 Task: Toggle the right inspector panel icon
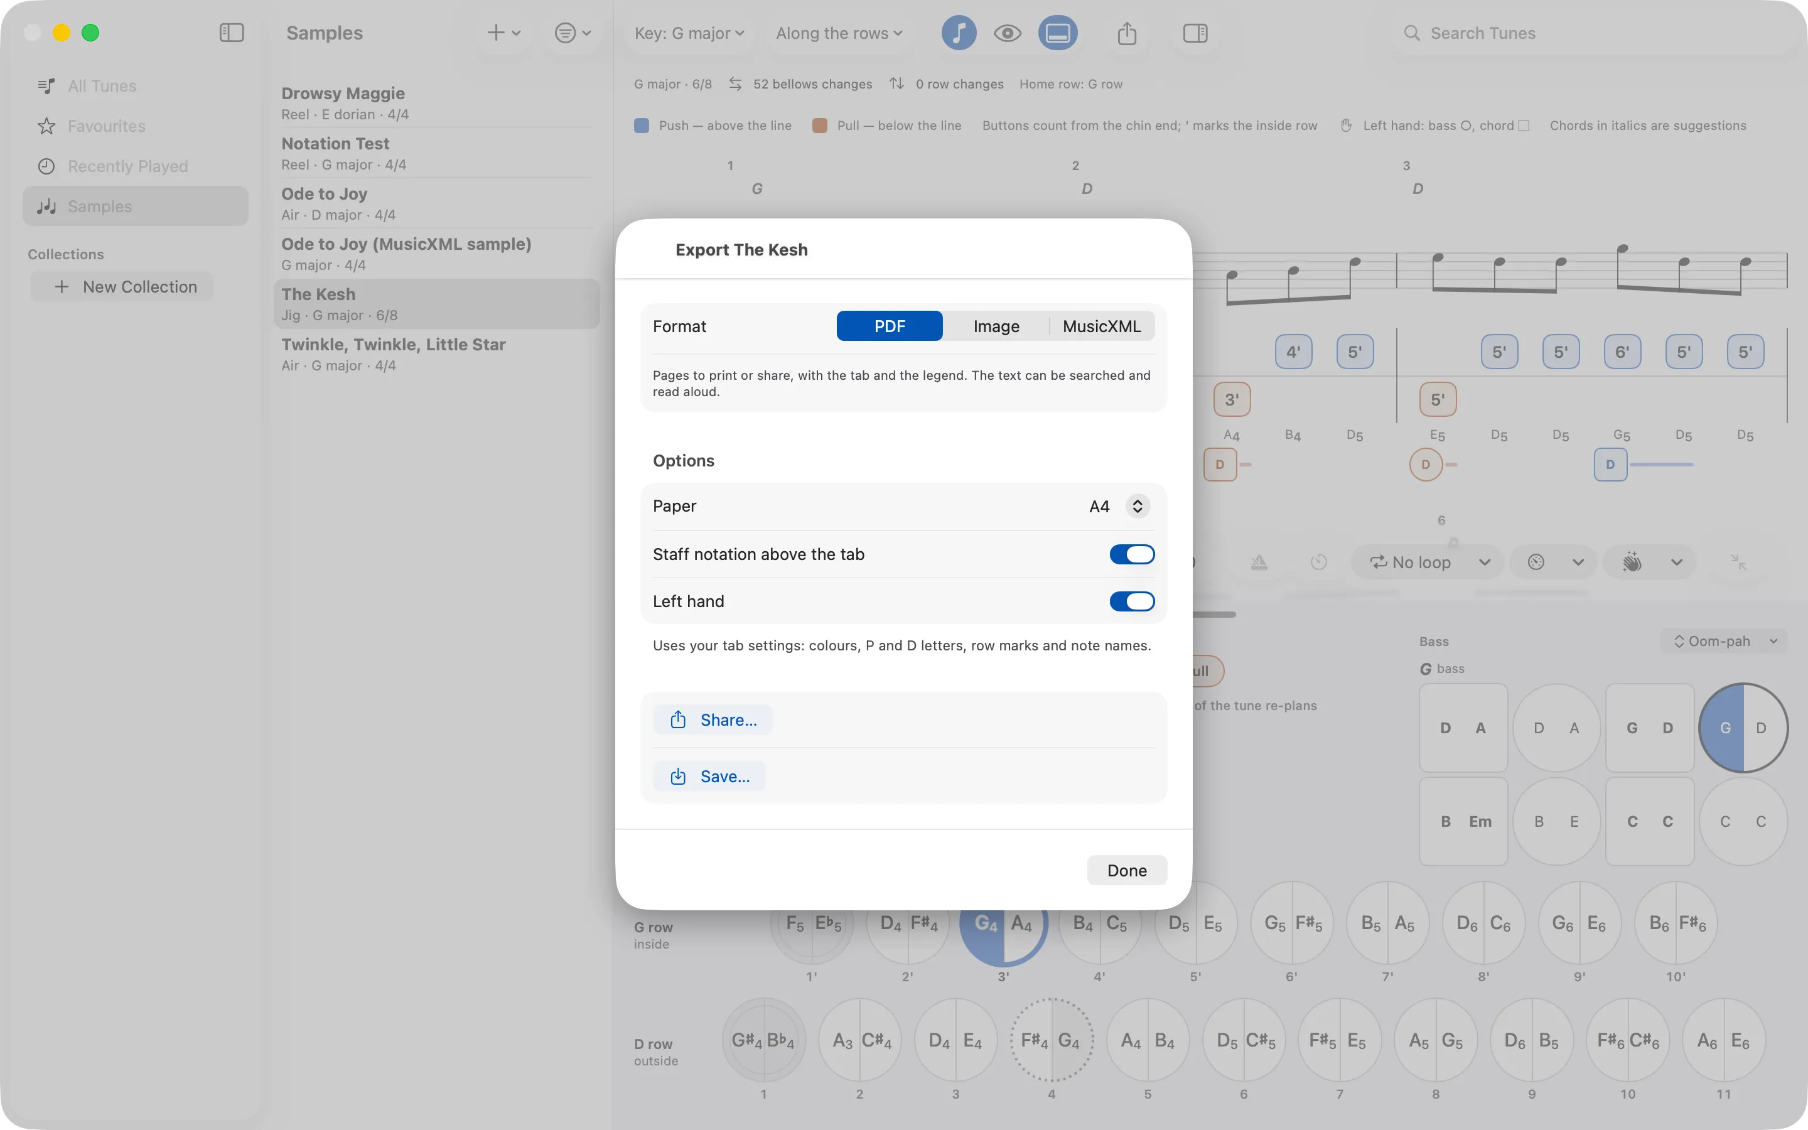coord(1195,33)
